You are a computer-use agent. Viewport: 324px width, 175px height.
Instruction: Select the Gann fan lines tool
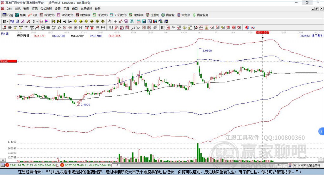tap(116, 28)
